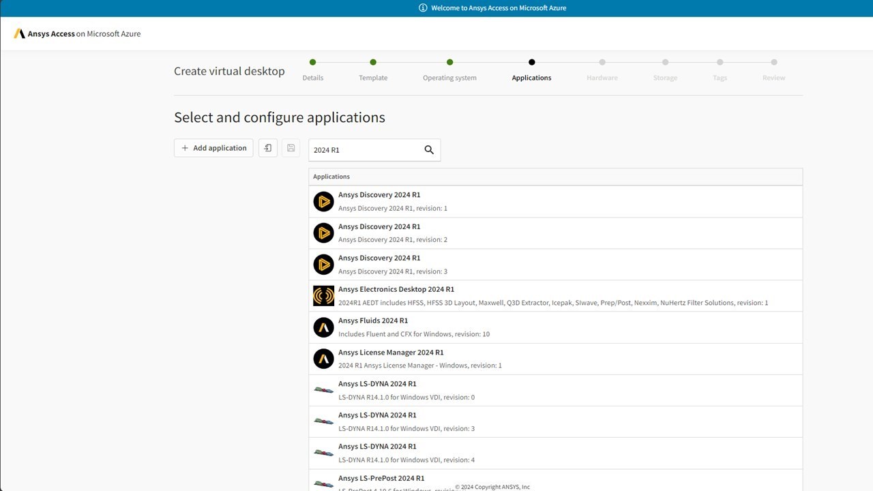
Task: Click the LS-DYNA icon for revision 4
Action: pyautogui.click(x=323, y=453)
